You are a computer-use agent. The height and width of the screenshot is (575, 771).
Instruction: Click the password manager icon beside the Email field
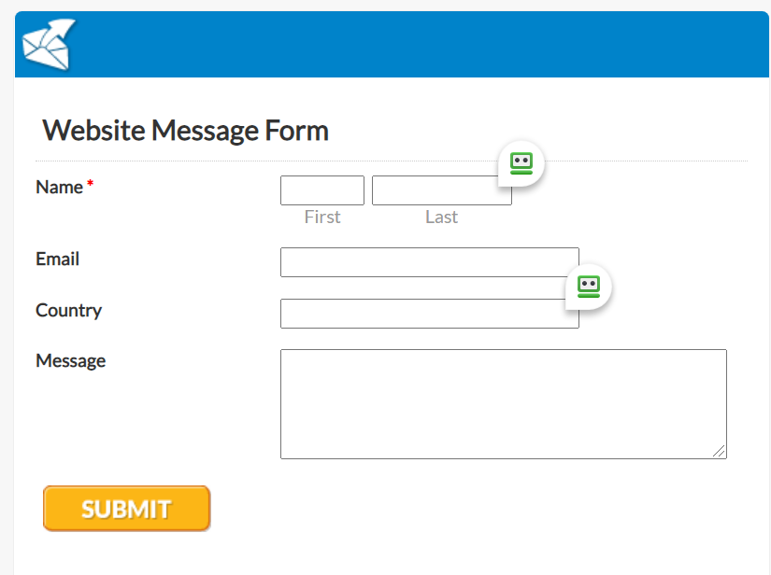coord(588,287)
